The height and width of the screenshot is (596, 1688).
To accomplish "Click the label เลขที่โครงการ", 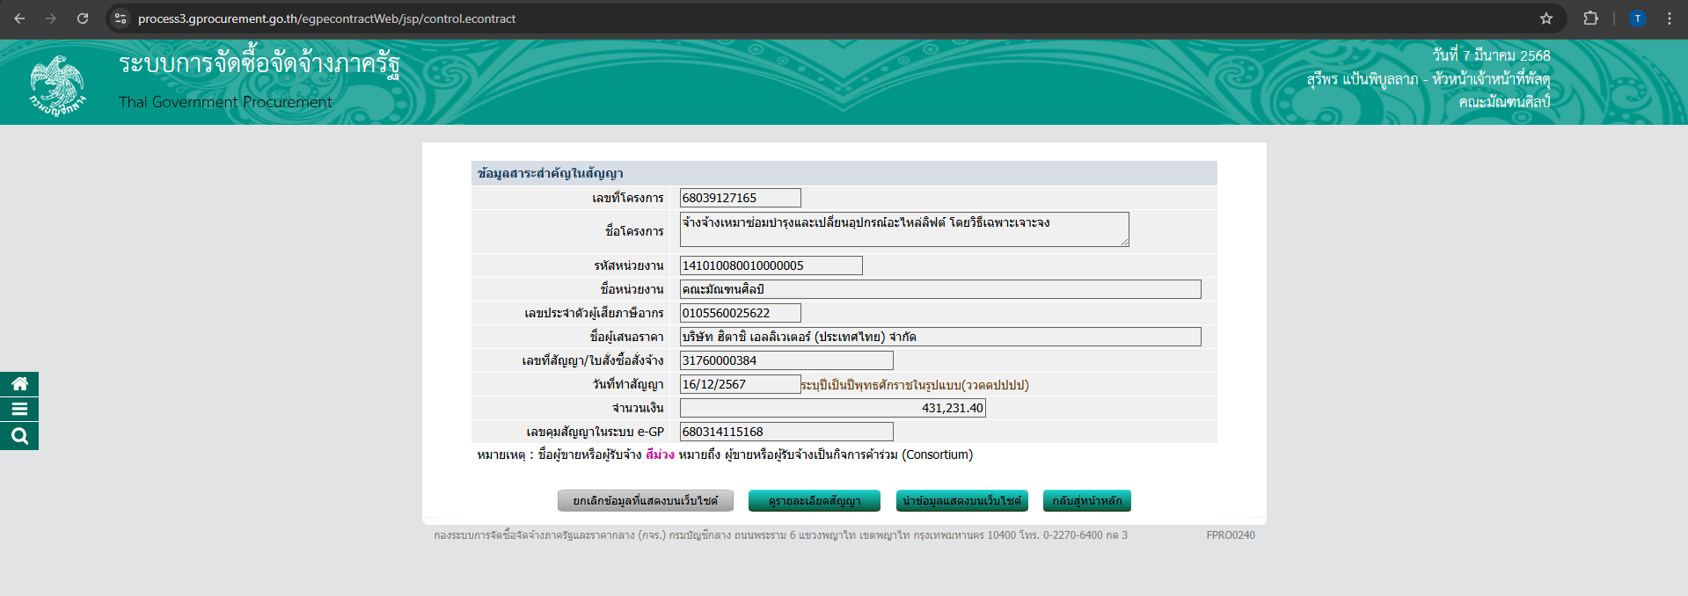I will point(628,198).
